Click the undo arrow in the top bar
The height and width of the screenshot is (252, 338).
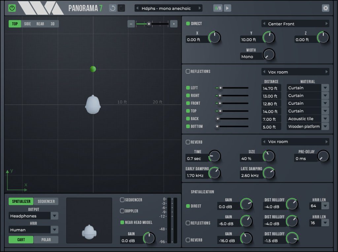(x=112, y=7)
